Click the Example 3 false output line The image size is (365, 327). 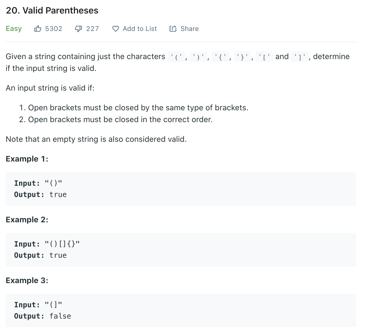click(x=43, y=316)
